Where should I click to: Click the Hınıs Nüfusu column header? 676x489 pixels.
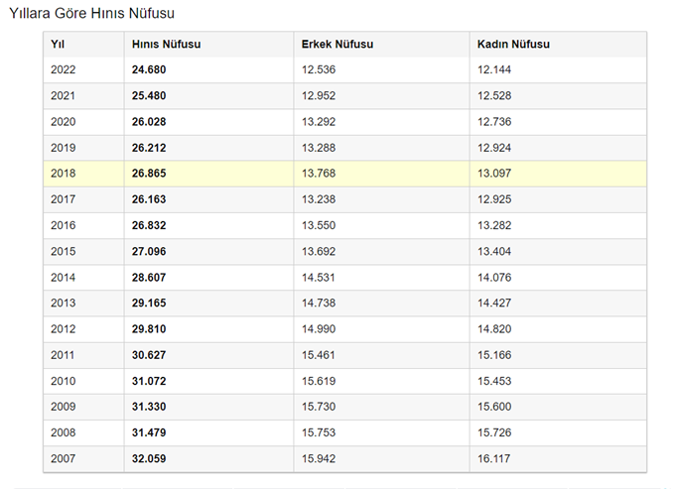[x=167, y=45]
